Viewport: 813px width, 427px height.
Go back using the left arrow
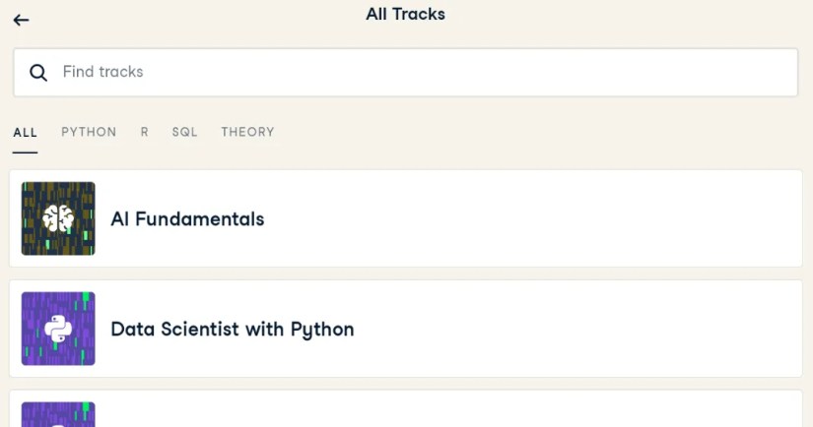point(21,20)
